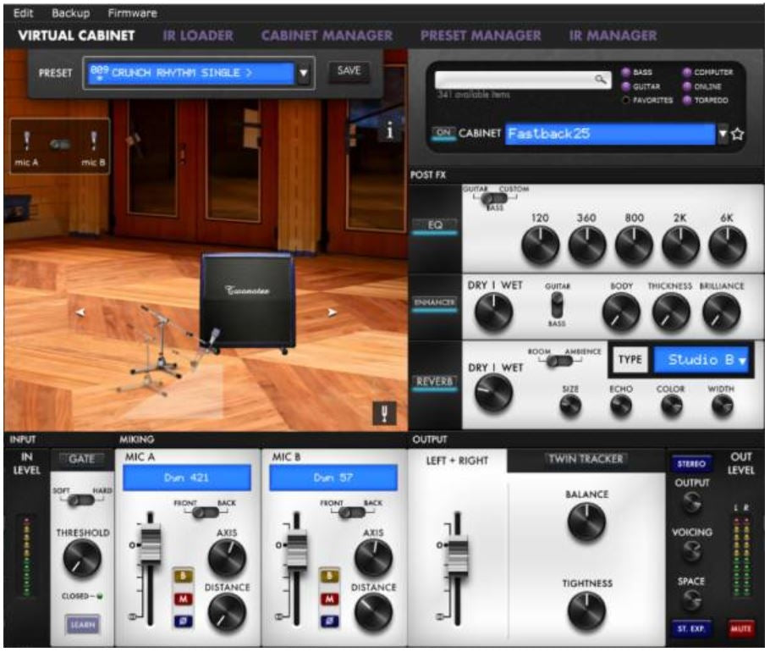Click the info icon in room view
This screenshot has width=770, height=652.
coord(388,131)
